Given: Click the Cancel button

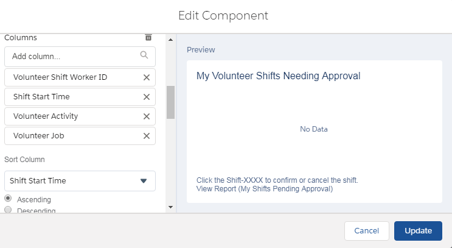Looking at the screenshot, I should click(366, 231).
